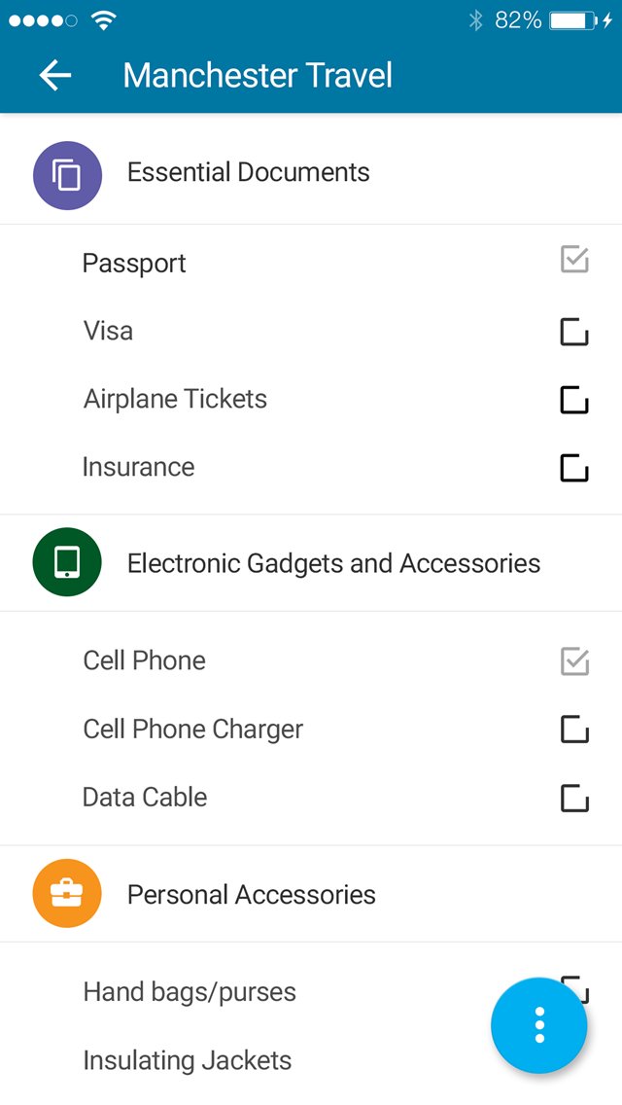Collapse the Personal Accessories section header

click(x=311, y=894)
